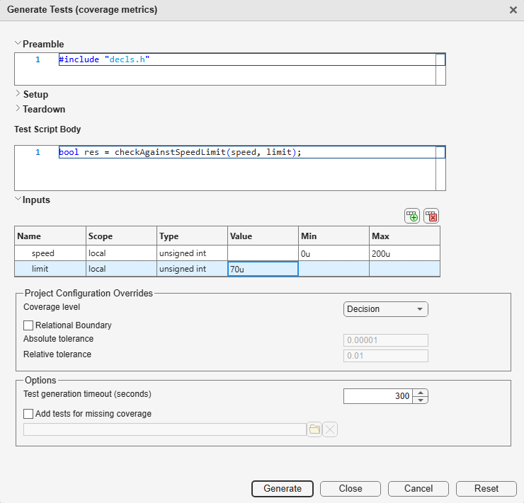The image size is (524, 503).
Task: Click the delete input row icon
Action: pos(431,216)
